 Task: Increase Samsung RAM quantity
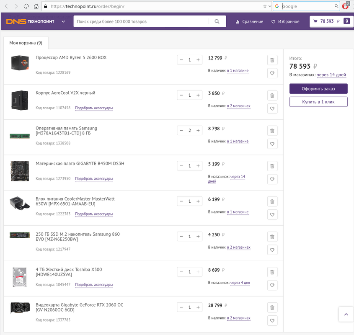pos(198,131)
